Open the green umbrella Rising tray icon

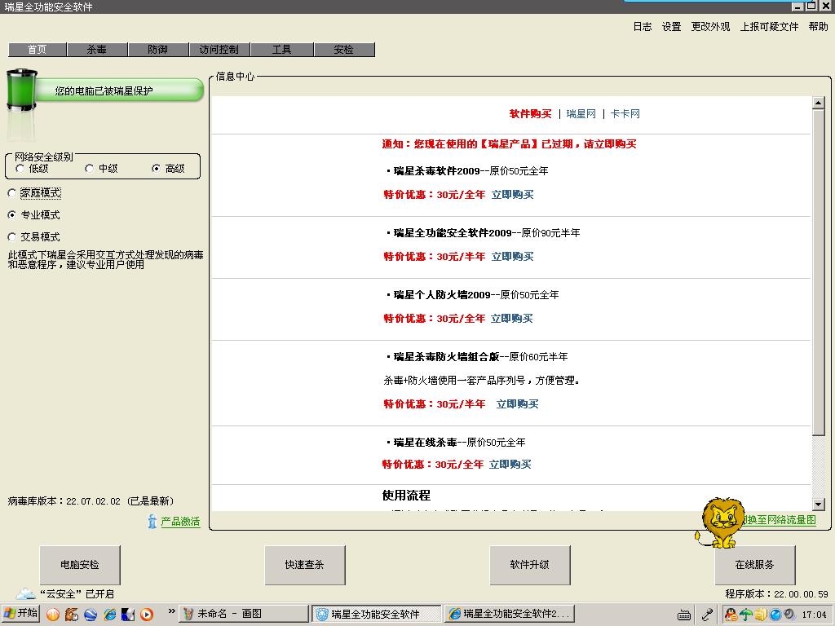point(746,615)
